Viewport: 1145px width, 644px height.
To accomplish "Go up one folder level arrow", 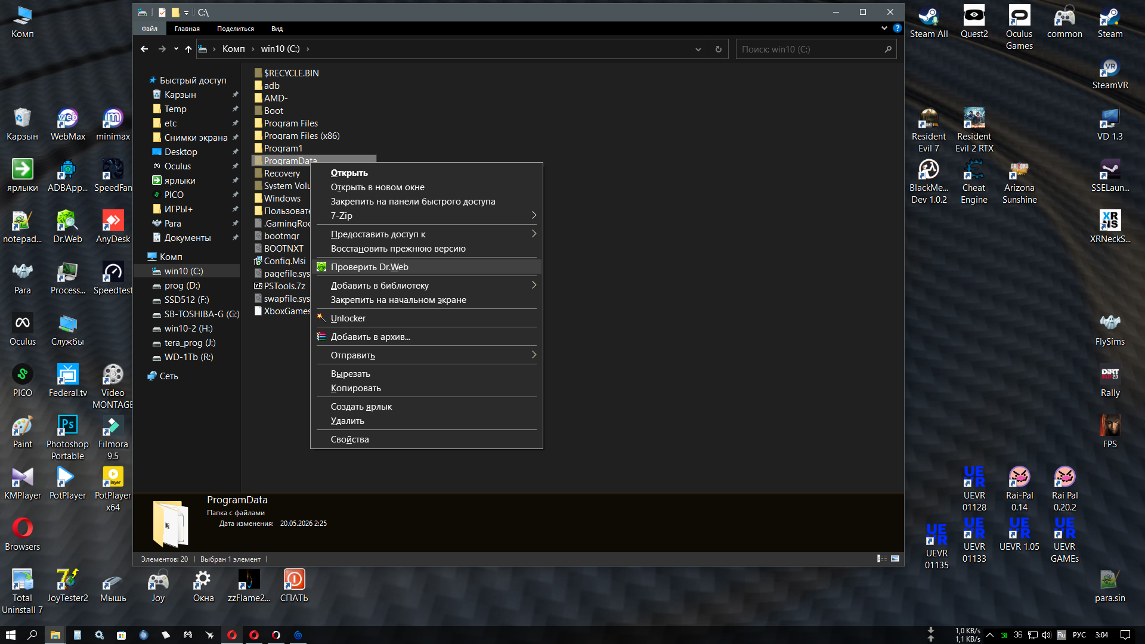I will point(188,49).
